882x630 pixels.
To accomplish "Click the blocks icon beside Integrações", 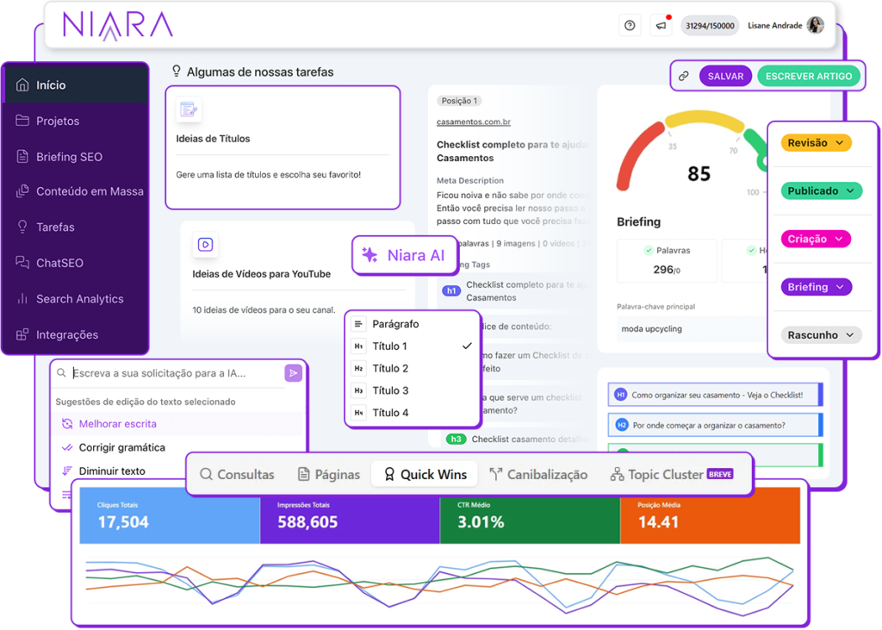I will point(22,334).
